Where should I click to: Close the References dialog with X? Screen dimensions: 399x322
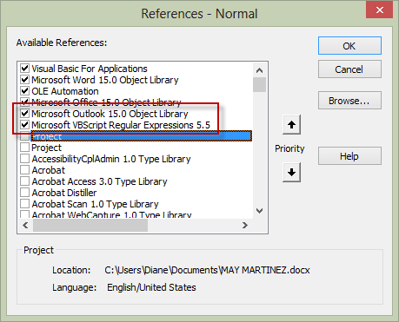click(x=380, y=10)
